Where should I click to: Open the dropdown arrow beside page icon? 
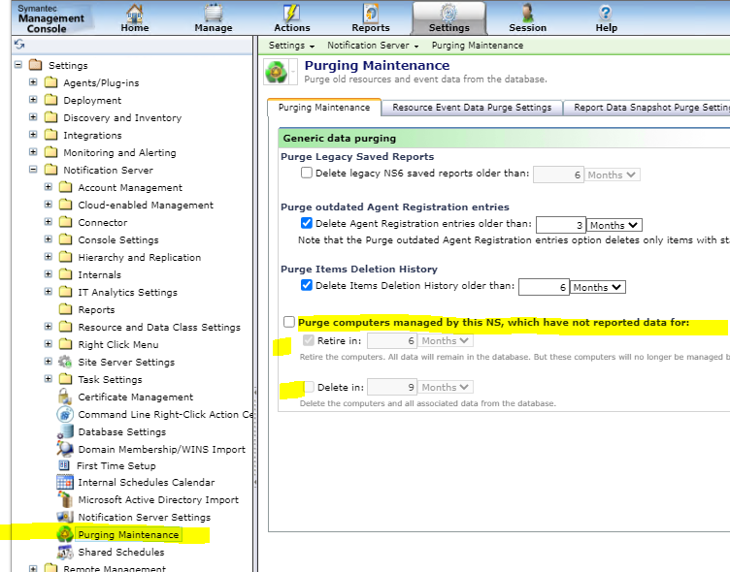[293, 72]
